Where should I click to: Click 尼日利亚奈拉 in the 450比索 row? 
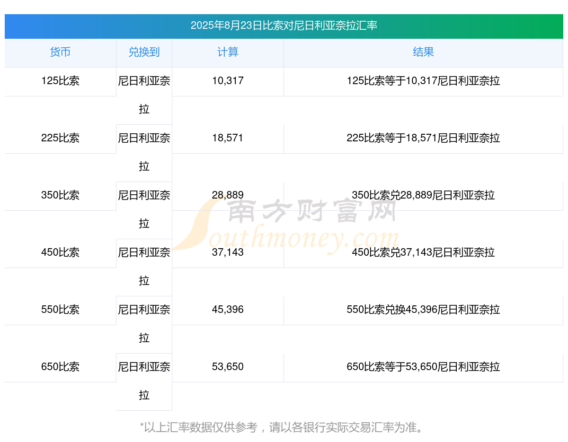pyautogui.click(x=144, y=267)
